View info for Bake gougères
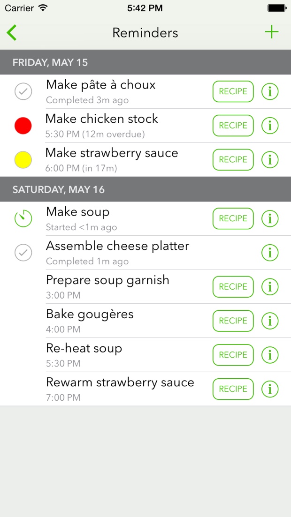The height and width of the screenshot is (517, 291). pyautogui.click(x=270, y=321)
